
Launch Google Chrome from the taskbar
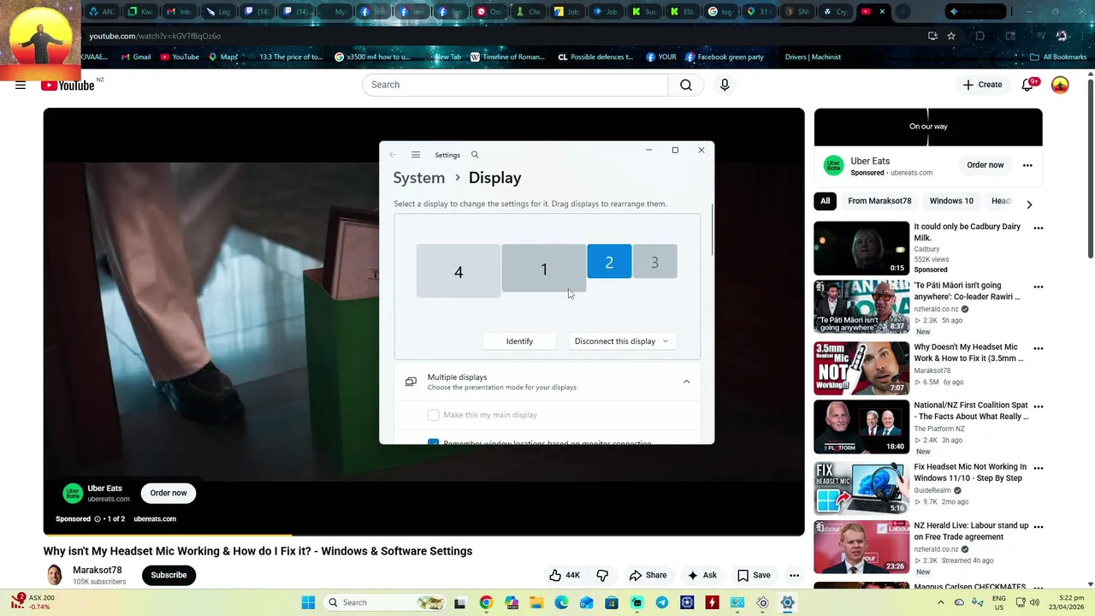coord(486,602)
